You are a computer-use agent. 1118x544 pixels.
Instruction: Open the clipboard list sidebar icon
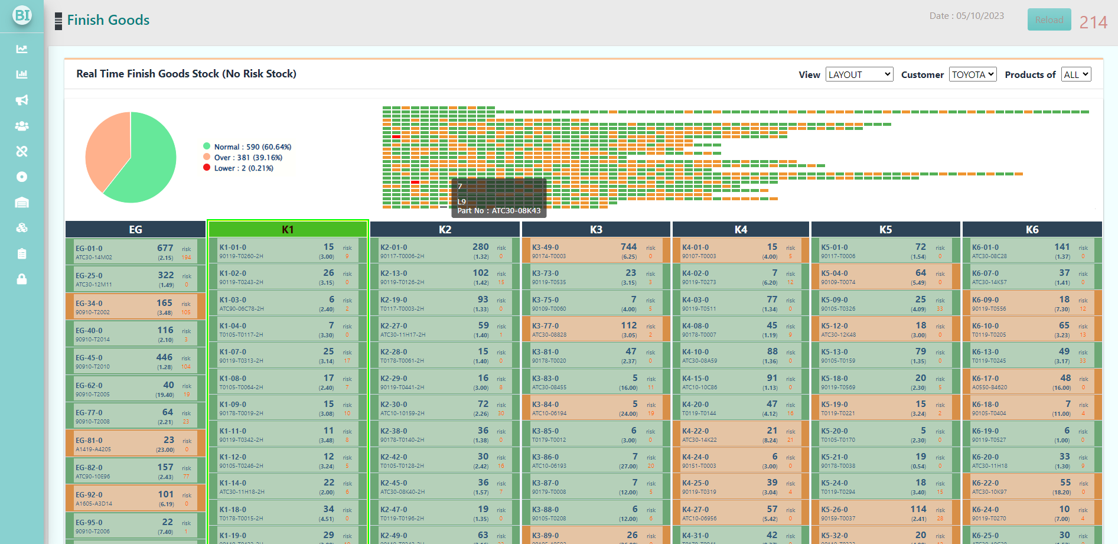(x=22, y=254)
